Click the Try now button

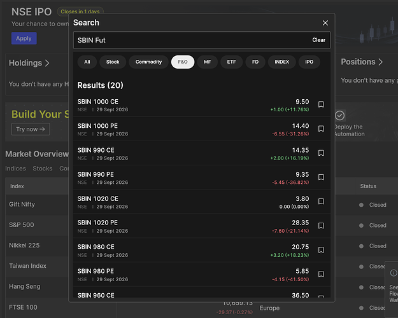point(31,129)
